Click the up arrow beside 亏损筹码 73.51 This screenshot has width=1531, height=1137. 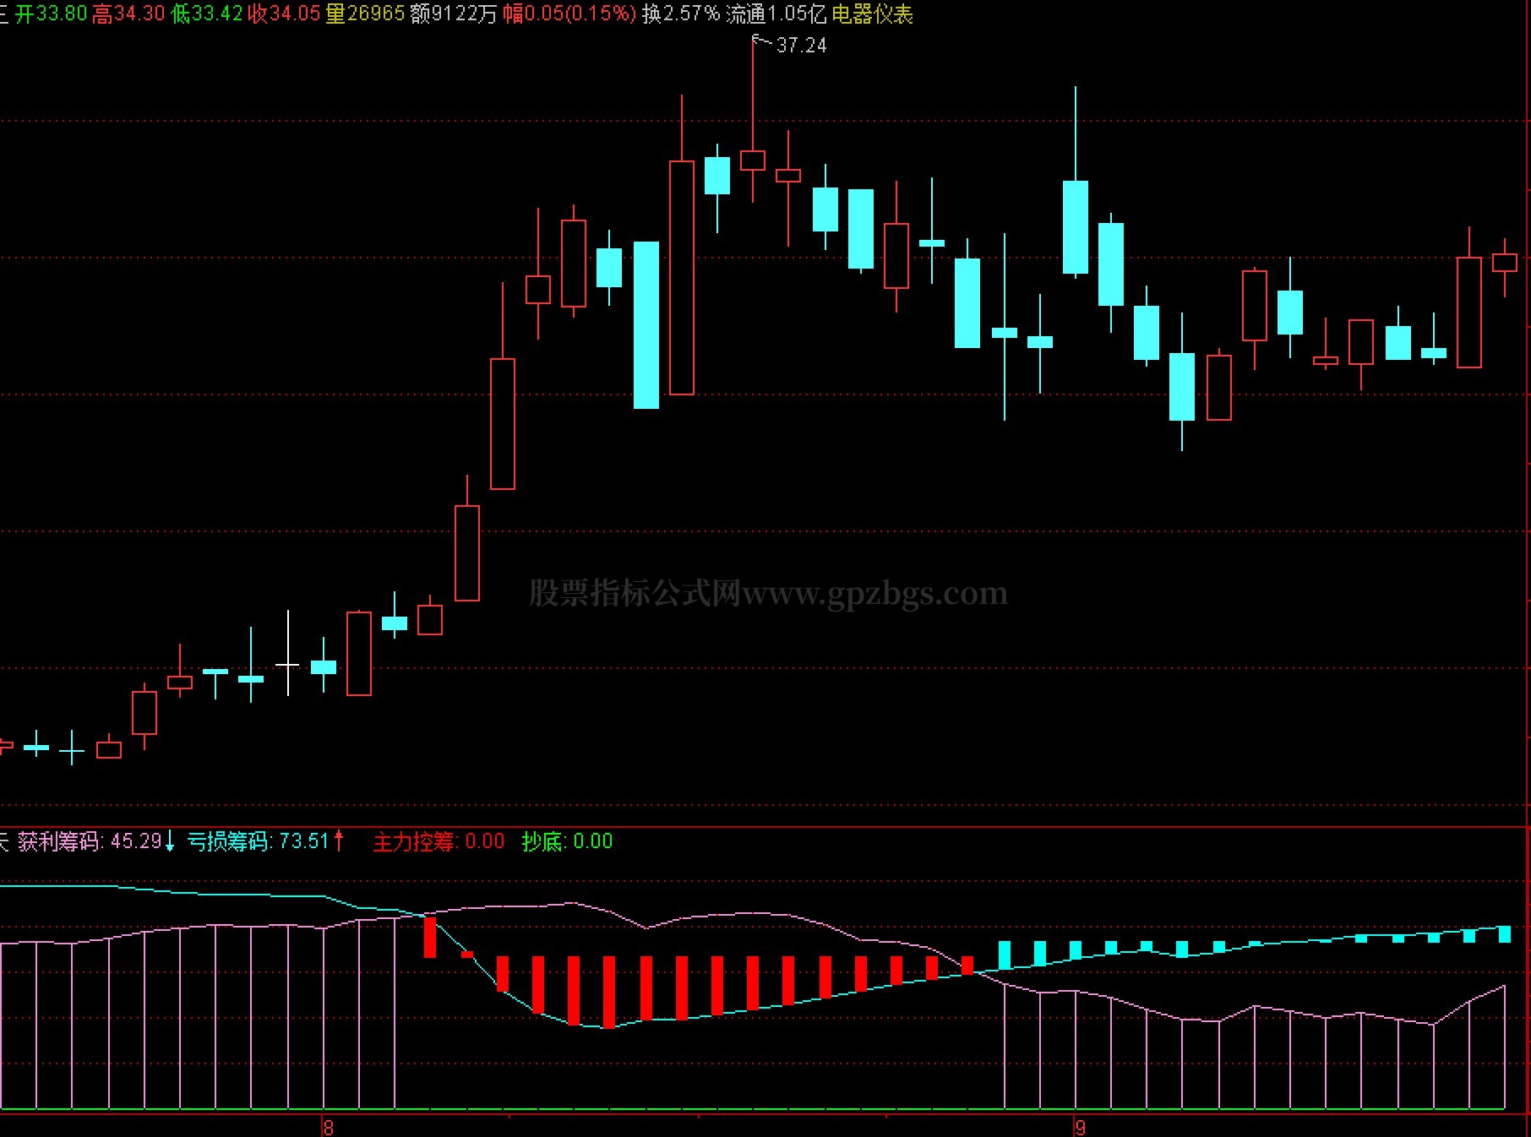(339, 841)
